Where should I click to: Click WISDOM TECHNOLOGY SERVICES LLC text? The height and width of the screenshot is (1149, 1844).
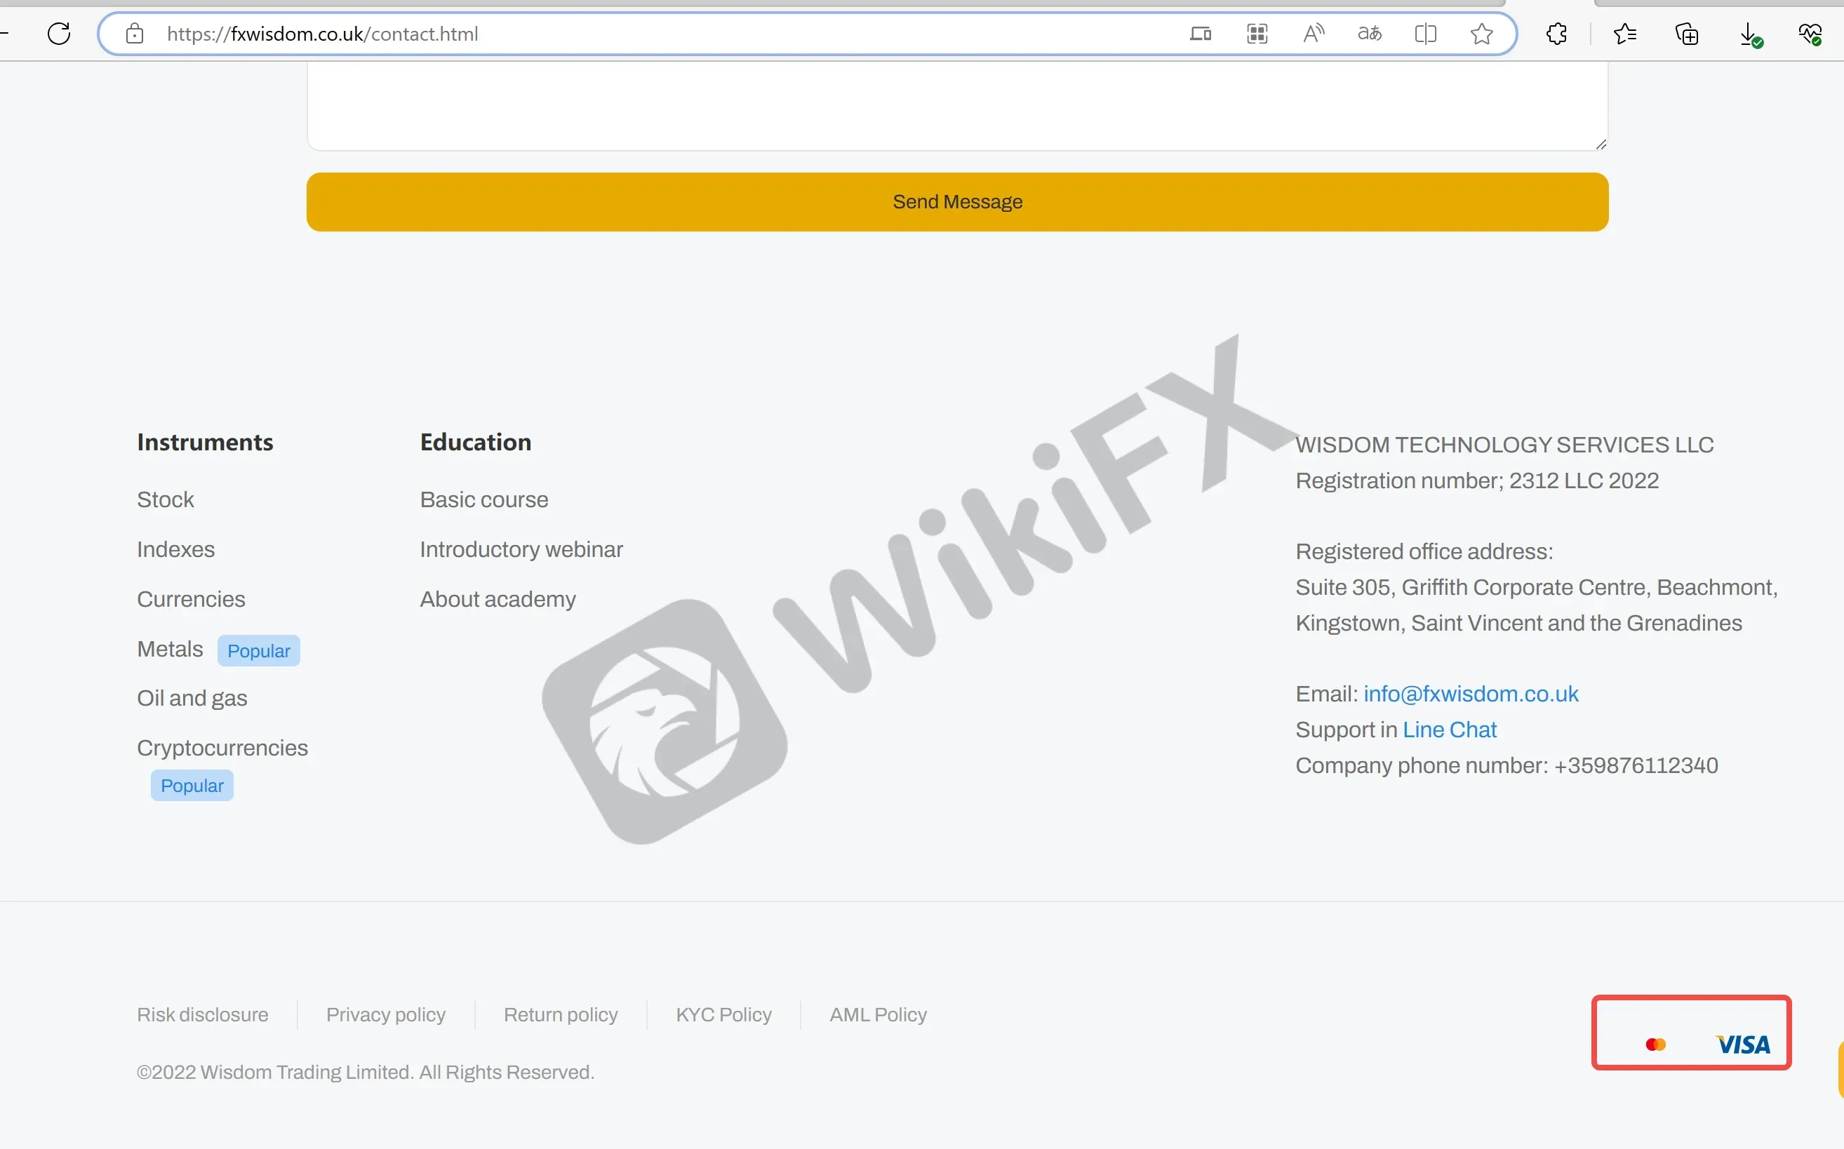click(x=1504, y=445)
